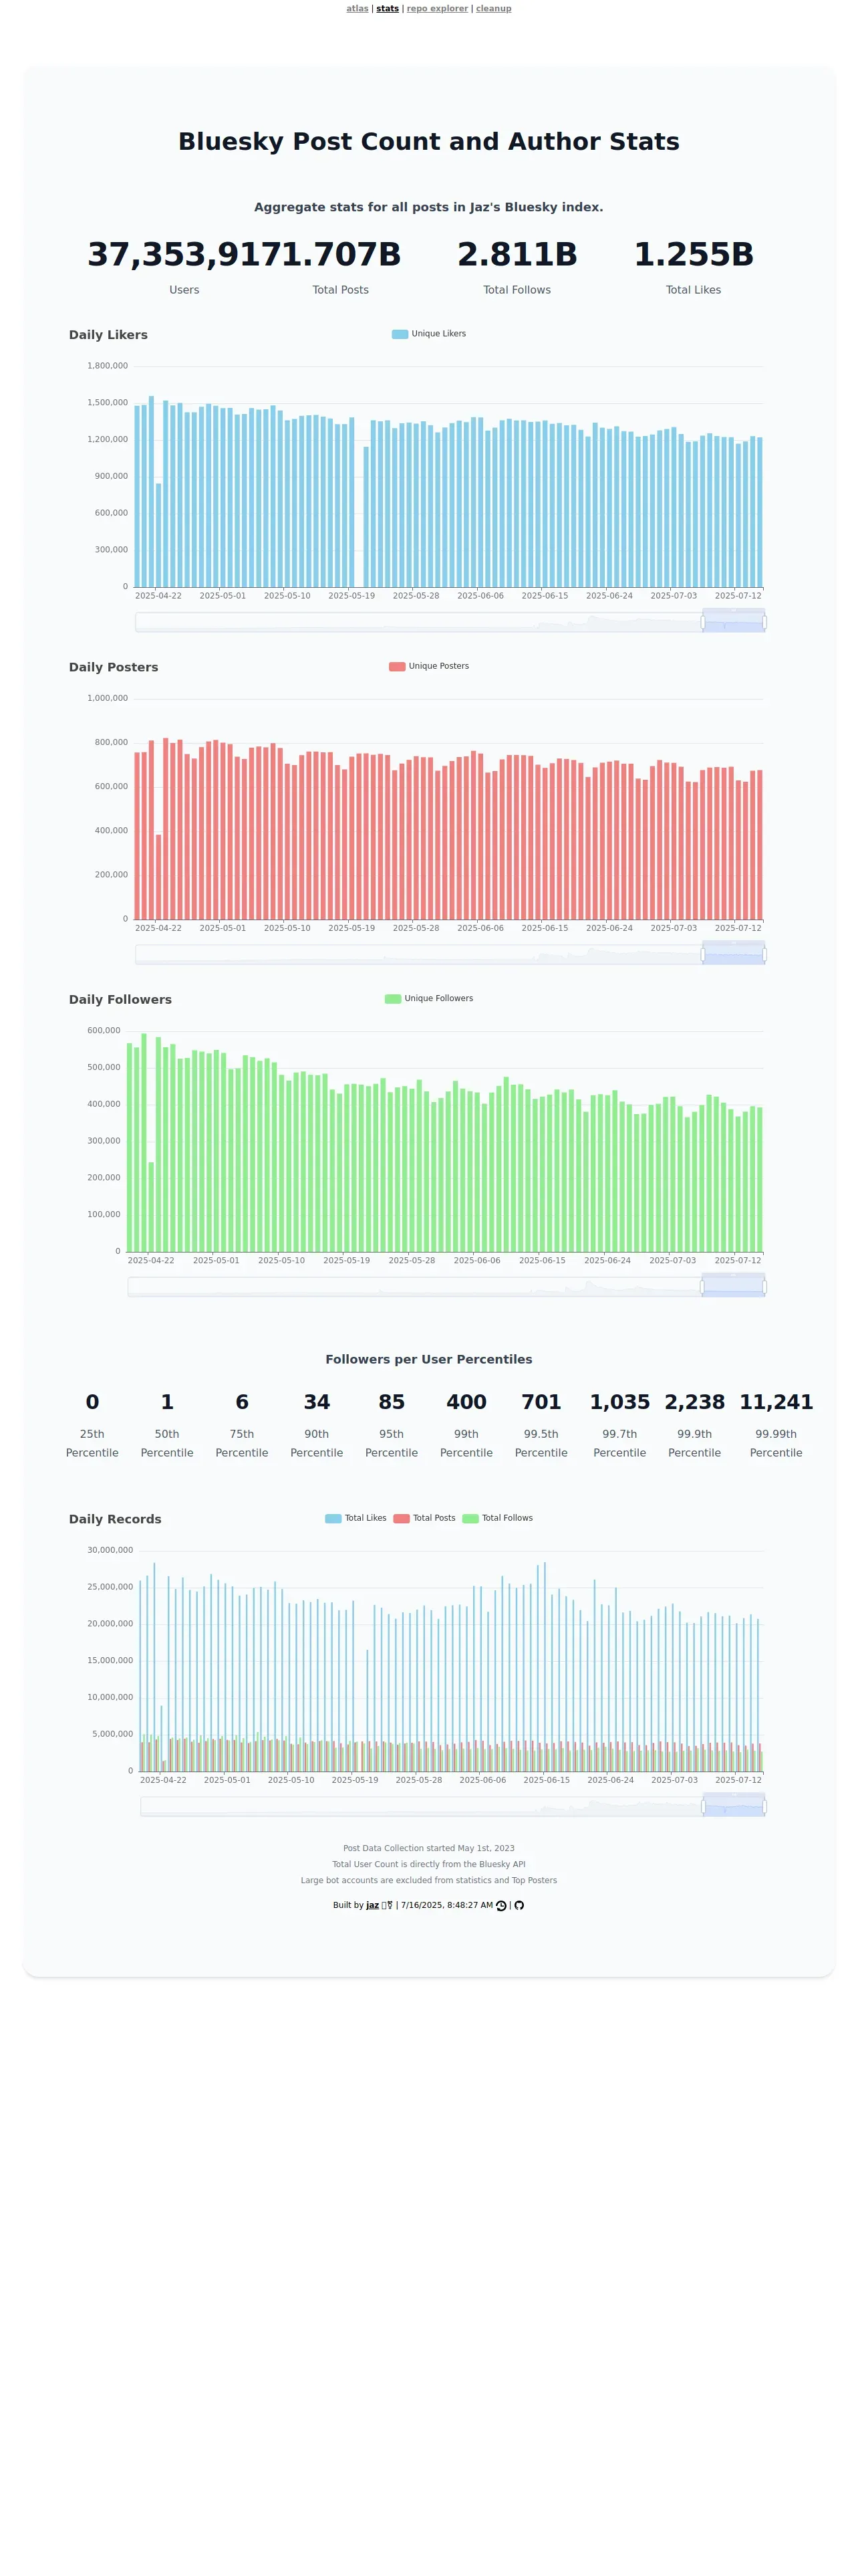
Task: Go to the repo explorer page
Action: pyautogui.click(x=436, y=9)
